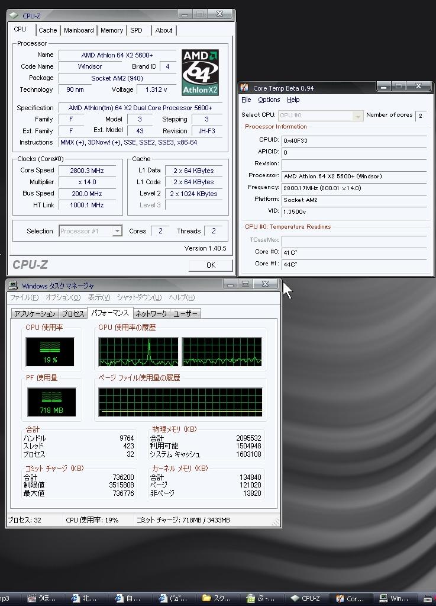The image size is (436, 606).
Task: Open the CPU-Z taskbar button
Action: click(306, 598)
